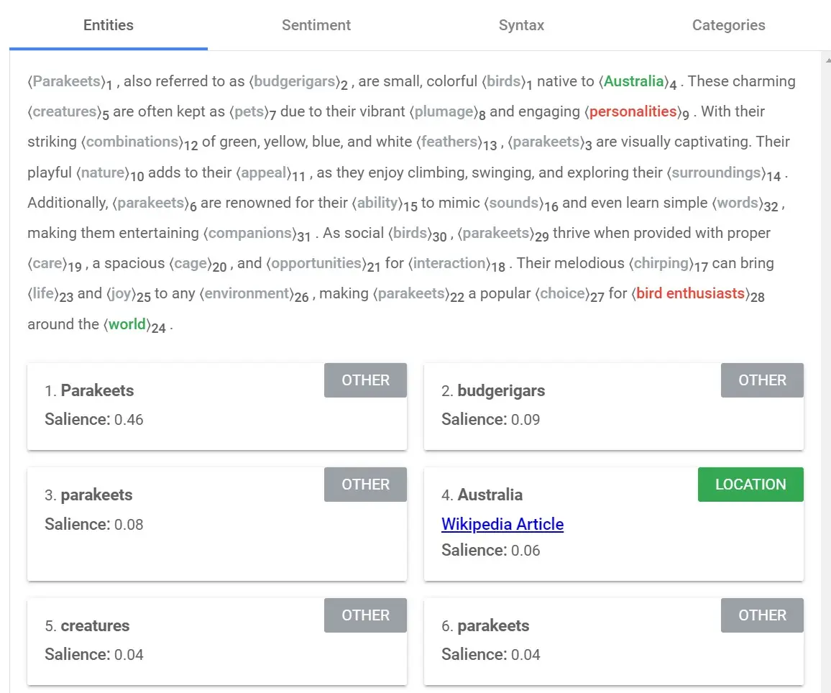The width and height of the screenshot is (831, 693).
Task: Click the budgerigars entity in paragraph
Action: [295, 81]
